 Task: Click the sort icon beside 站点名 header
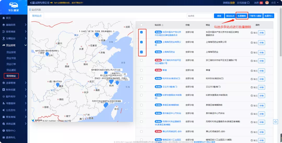tap(162, 25)
